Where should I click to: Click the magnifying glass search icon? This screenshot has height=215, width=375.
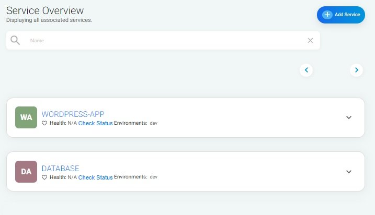[15, 40]
